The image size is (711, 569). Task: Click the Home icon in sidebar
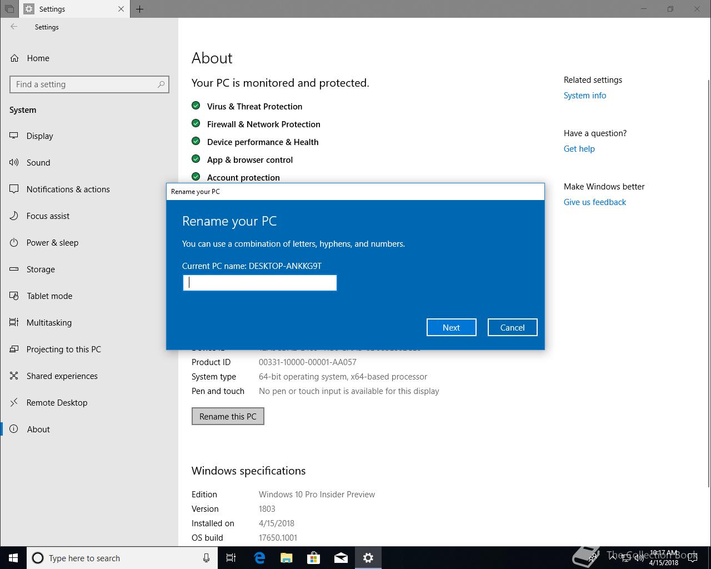click(14, 58)
